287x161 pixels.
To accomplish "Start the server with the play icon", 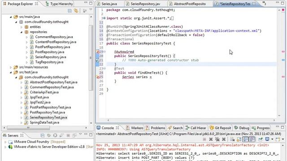I will click(55, 136).
